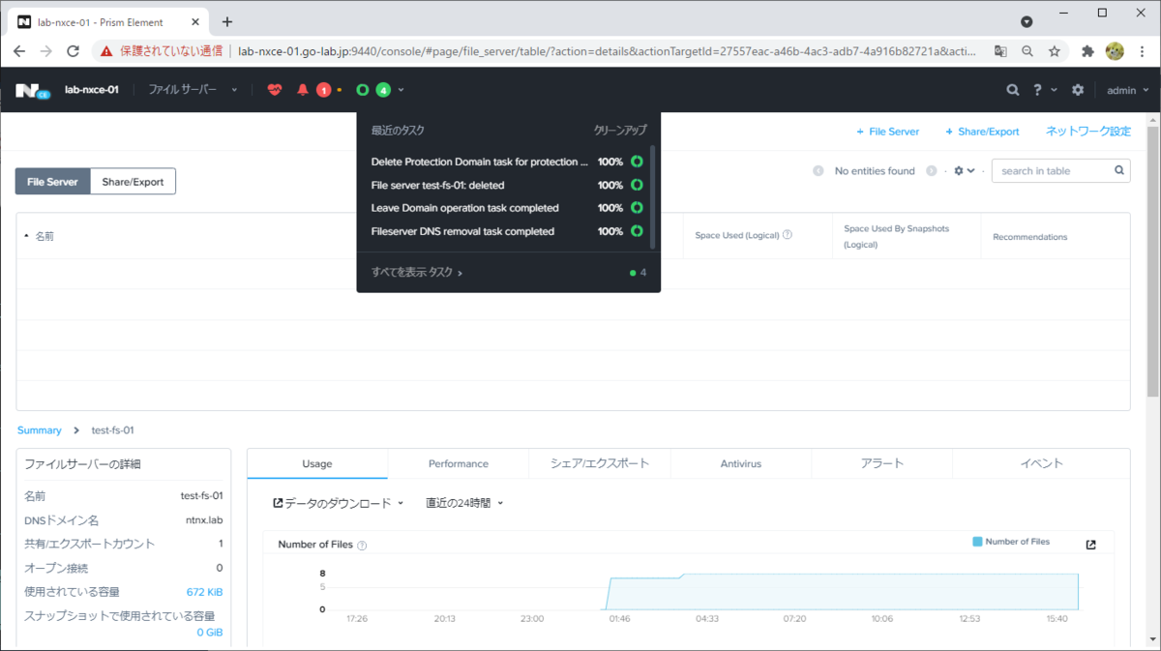Change the time range via 直近の24時間 dropdown
This screenshot has height=651, width=1161.
pos(464,502)
